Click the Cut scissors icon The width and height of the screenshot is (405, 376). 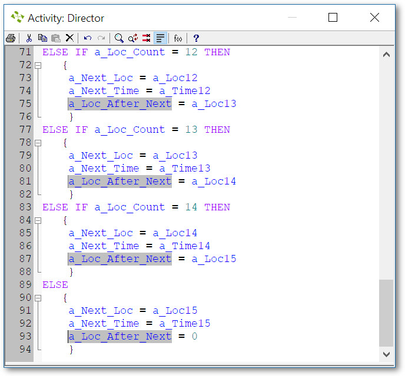click(29, 38)
